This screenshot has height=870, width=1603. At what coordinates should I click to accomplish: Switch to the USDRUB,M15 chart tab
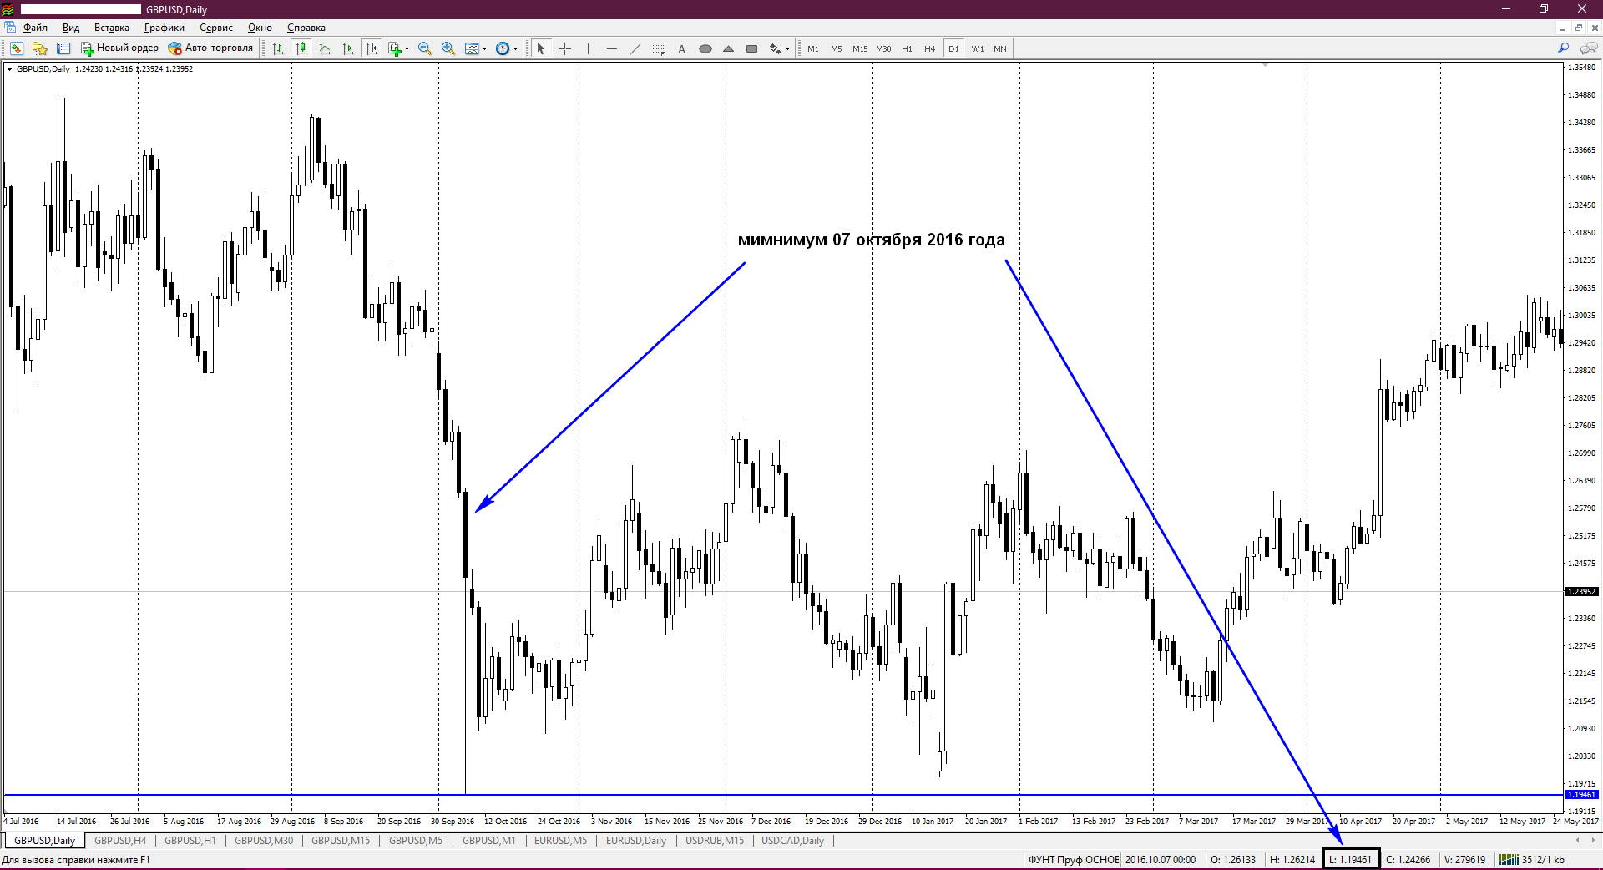[x=715, y=841]
